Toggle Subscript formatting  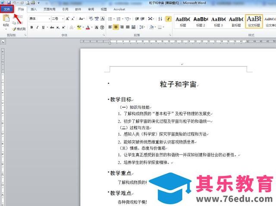click(x=58, y=28)
